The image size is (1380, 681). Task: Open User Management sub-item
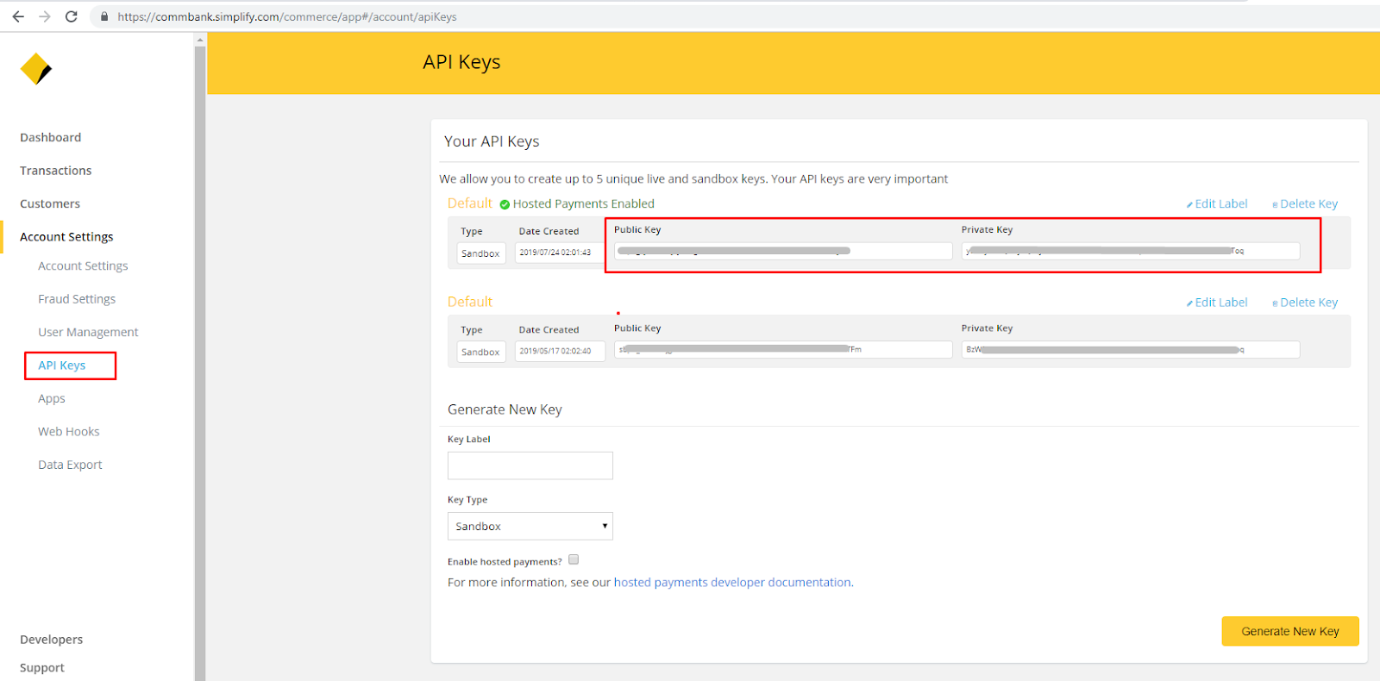point(88,332)
